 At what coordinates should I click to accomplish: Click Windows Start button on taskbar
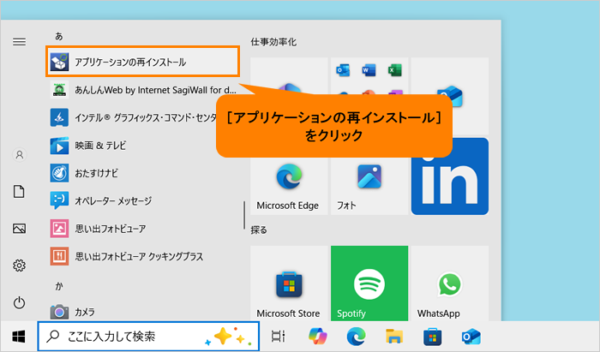coord(18,337)
